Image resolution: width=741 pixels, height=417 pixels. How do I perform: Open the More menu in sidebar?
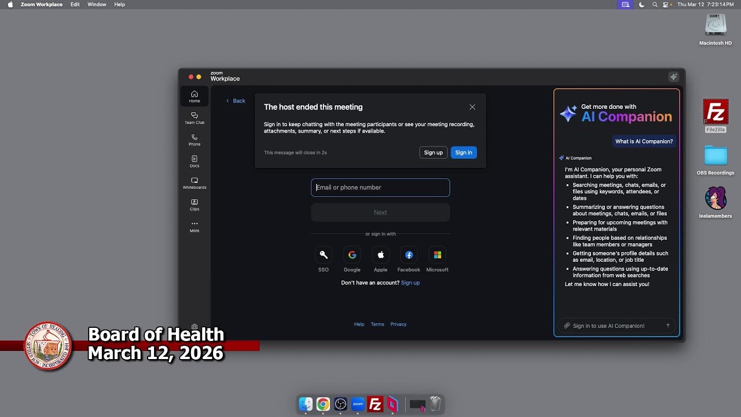tap(195, 226)
